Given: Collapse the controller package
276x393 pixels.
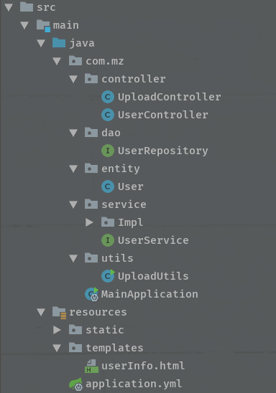Looking at the screenshot, I should [x=73, y=79].
